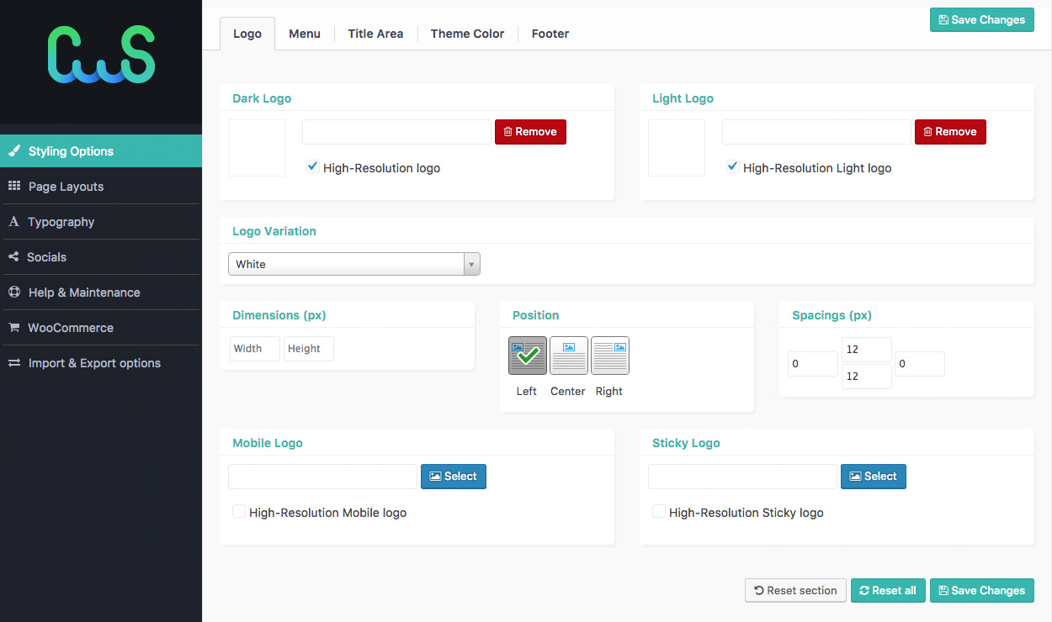Click the WooCommerce cart icon

(14, 327)
